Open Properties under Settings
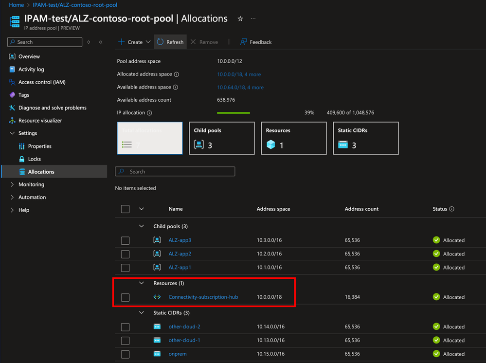 point(40,146)
